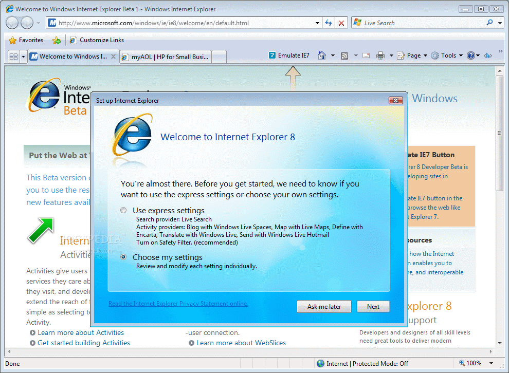The height and width of the screenshot is (373, 509).
Task: Click the Ask me later button
Action: pos(324,307)
